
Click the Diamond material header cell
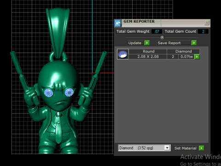coord(183,51)
